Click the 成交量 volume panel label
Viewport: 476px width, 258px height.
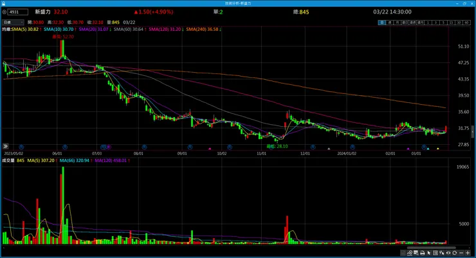coord(8,160)
